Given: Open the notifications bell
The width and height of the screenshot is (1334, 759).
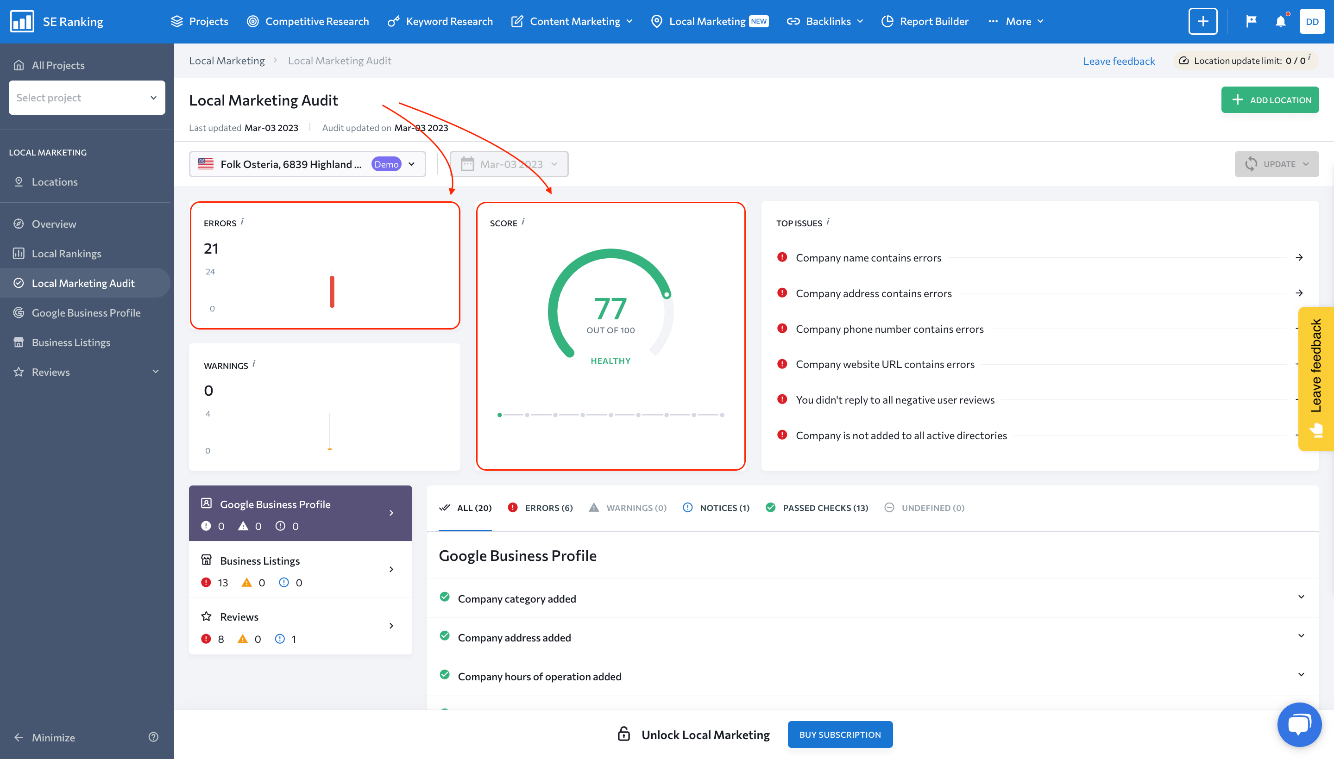Looking at the screenshot, I should click(x=1280, y=21).
